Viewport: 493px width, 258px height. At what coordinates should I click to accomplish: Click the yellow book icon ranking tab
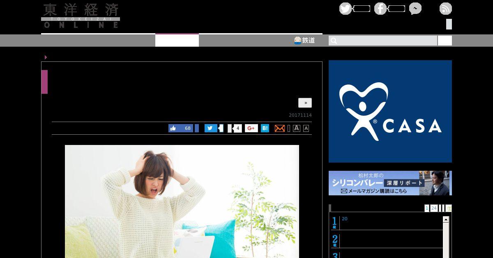[449, 208]
